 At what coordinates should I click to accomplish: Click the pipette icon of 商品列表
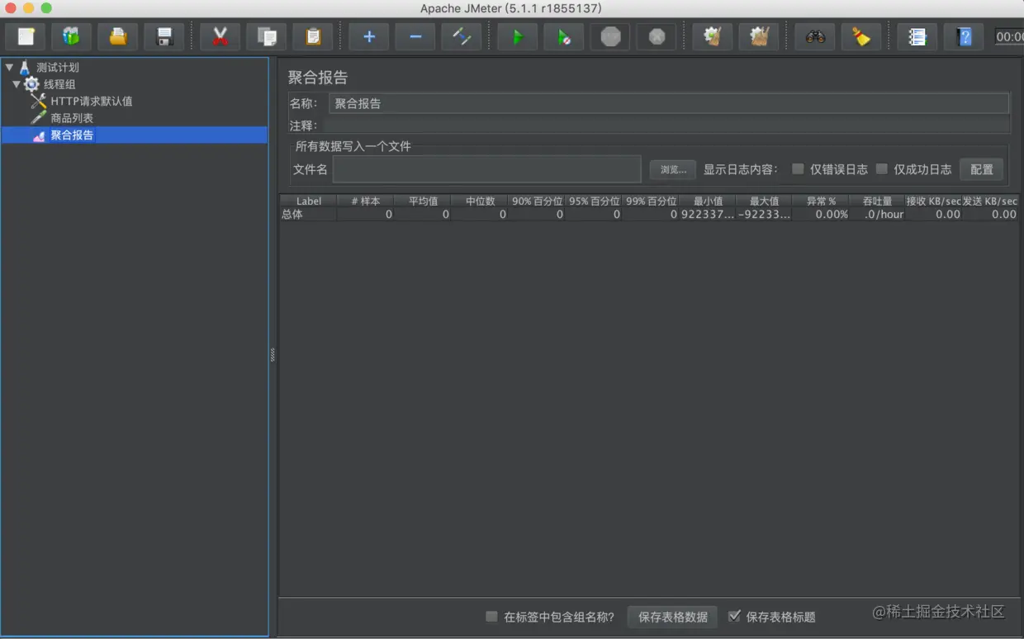[x=38, y=118]
